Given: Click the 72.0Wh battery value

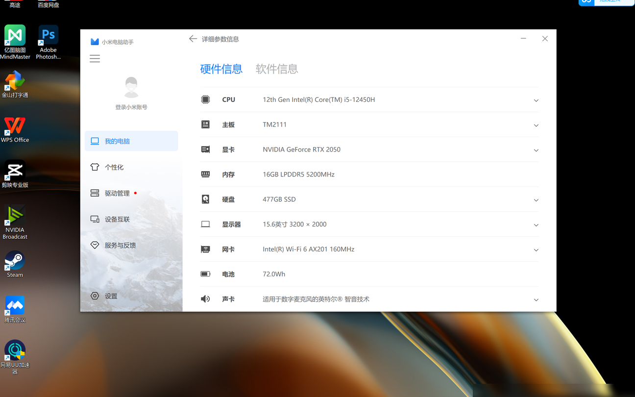Looking at the screenshot, I should [x=274, y=274].
